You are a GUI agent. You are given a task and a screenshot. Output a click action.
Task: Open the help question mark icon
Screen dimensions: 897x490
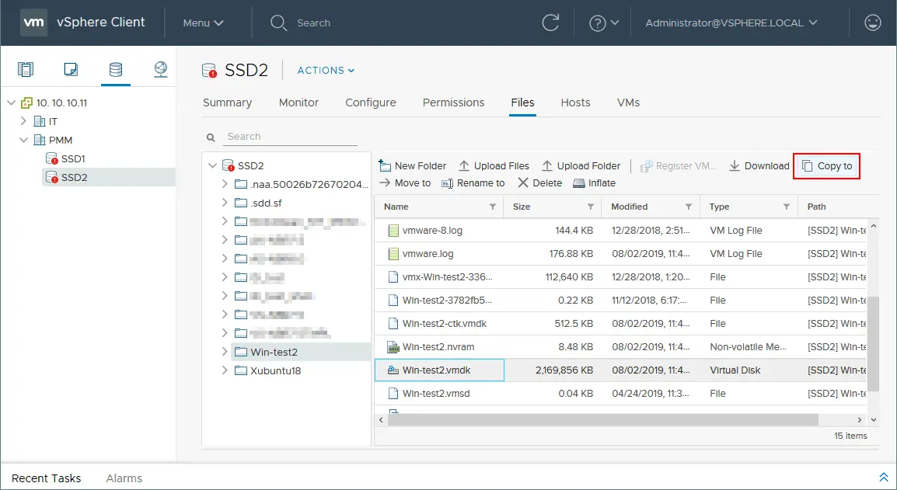tap(597, 23)
